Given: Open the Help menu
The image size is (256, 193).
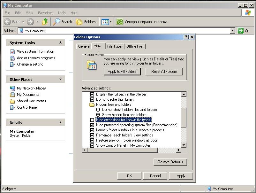Looking at the screenshot, I should click(74, 13).
